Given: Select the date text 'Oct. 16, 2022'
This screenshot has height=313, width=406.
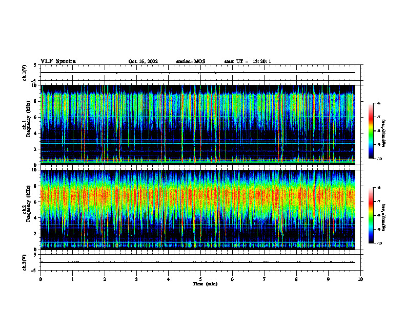Looking at the screenshot, I should [143, 61].
